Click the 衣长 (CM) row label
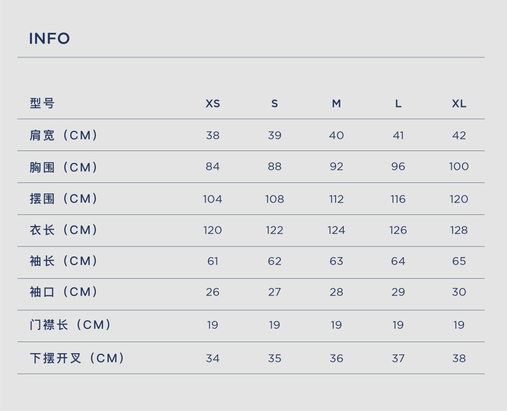 pyautogui.click(x=63, y=230)
